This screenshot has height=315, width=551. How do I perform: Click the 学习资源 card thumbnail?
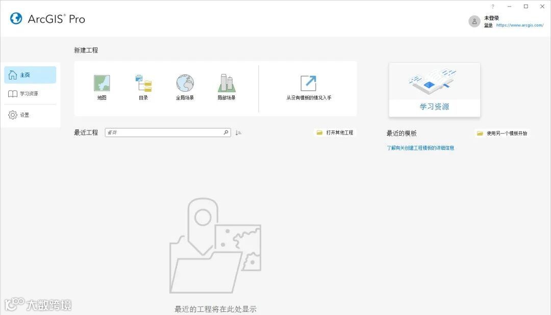[x=434, y=90]
